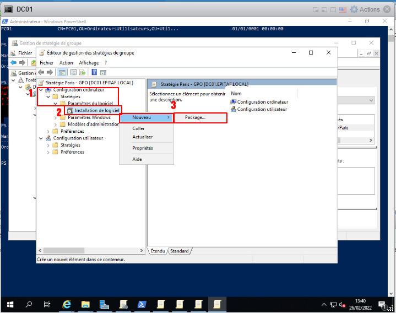This screenshot has width=396, height=313.
Task: Click the show/hide console tree toolbar icon
Action: coord(62,72)
